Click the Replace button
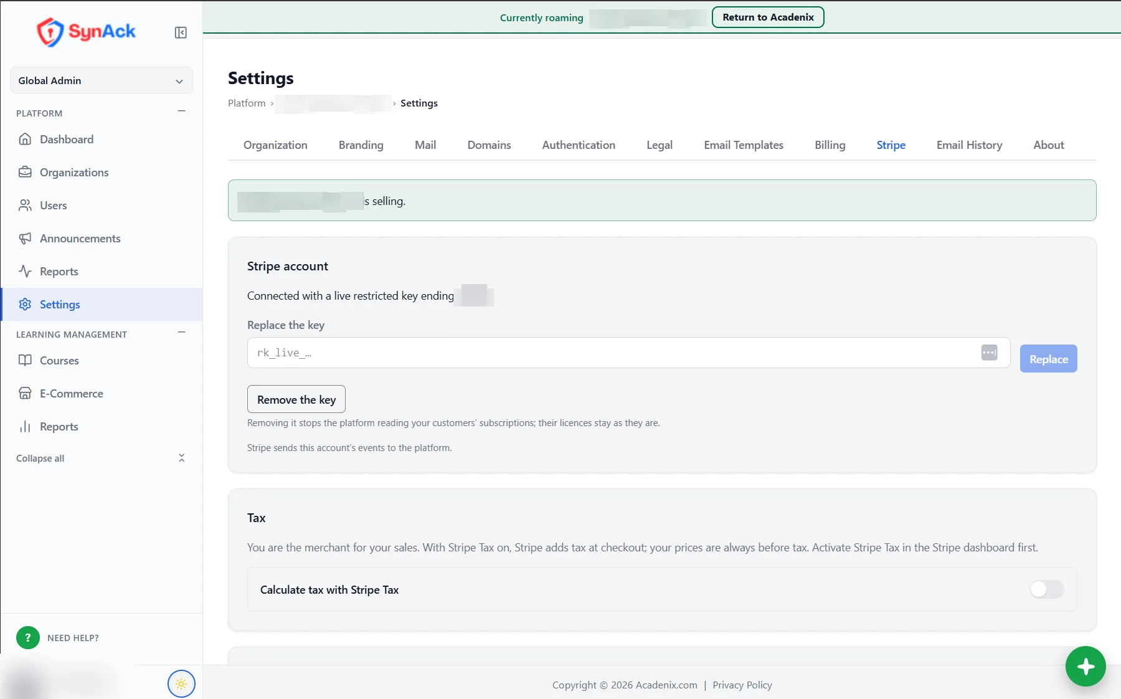 tap(1048, 359)
